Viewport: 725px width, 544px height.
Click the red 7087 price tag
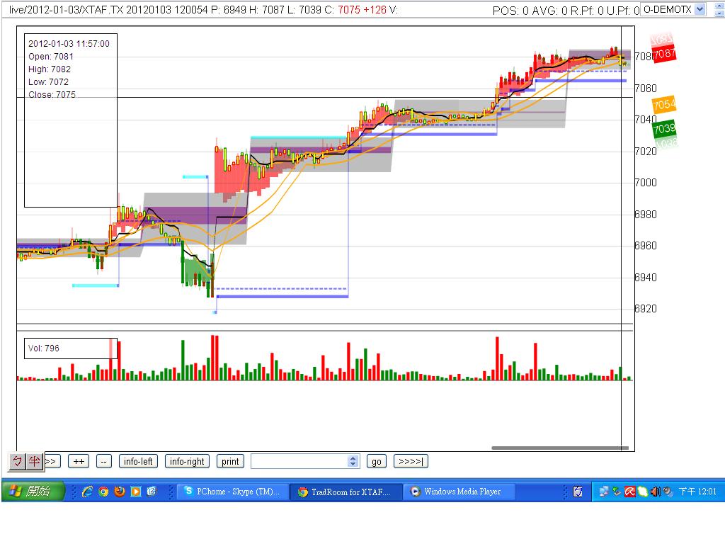pos(664,54)
